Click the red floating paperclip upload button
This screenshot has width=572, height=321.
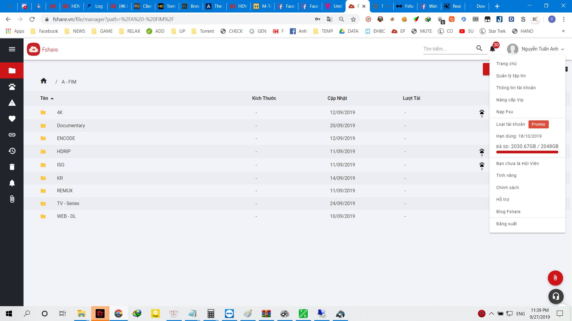(x=555, y=278)
